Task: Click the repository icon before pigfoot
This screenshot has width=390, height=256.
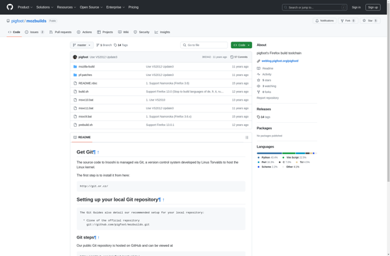Action: point(8,21)
